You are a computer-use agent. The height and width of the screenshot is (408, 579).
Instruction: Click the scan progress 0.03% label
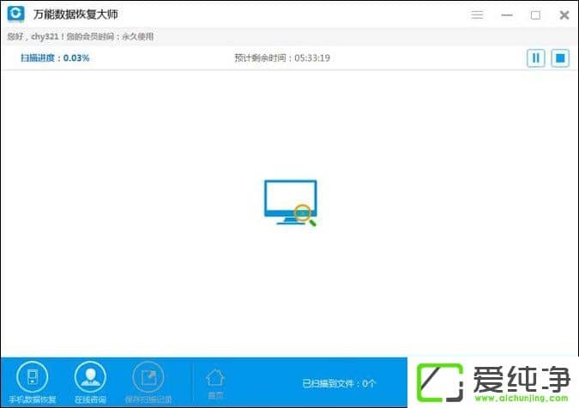coord(55,58)
